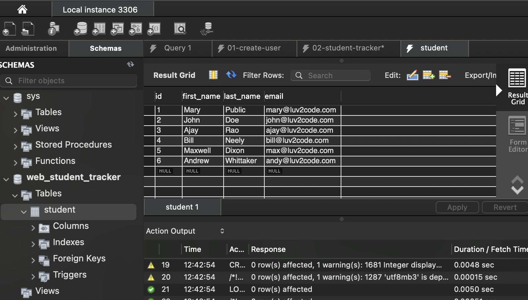Select the mary@luv2code.com cell
528x300 pixels.
tap(303, 110)
